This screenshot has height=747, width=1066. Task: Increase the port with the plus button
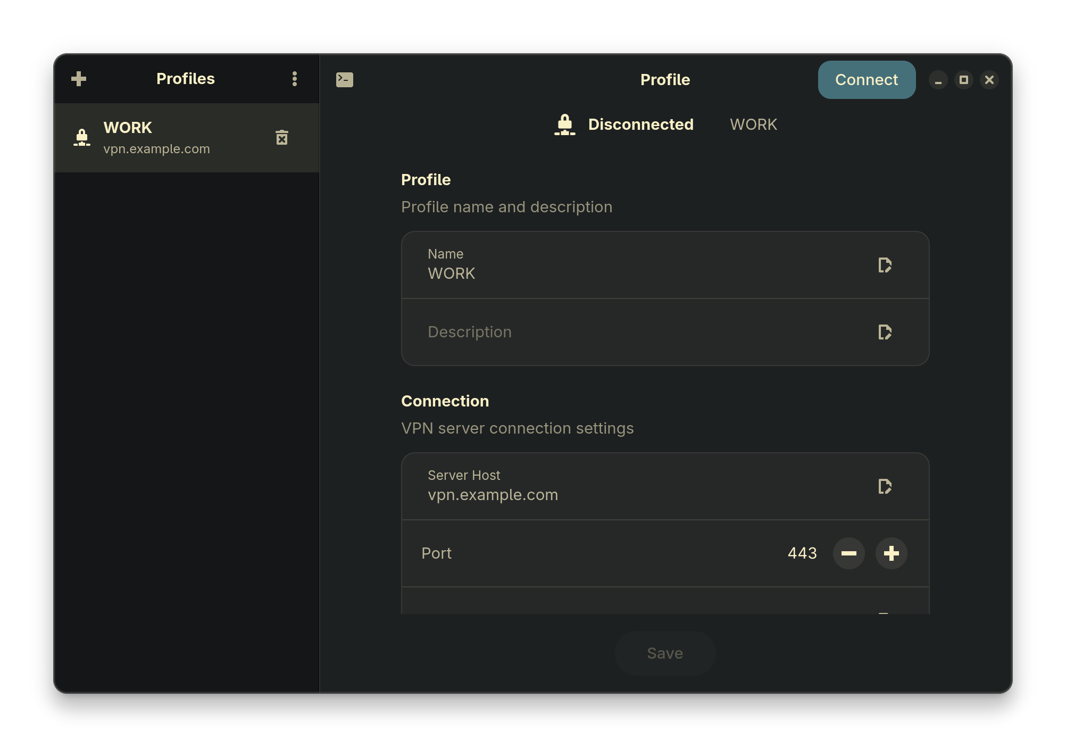click(891, 553)
